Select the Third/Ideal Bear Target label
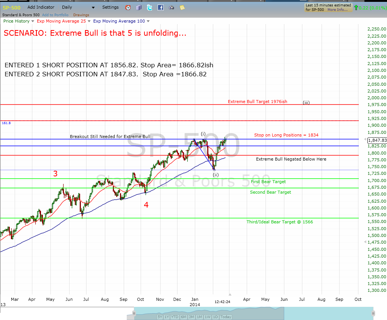Viewport: 387px width, 320px height. (280, 222)
